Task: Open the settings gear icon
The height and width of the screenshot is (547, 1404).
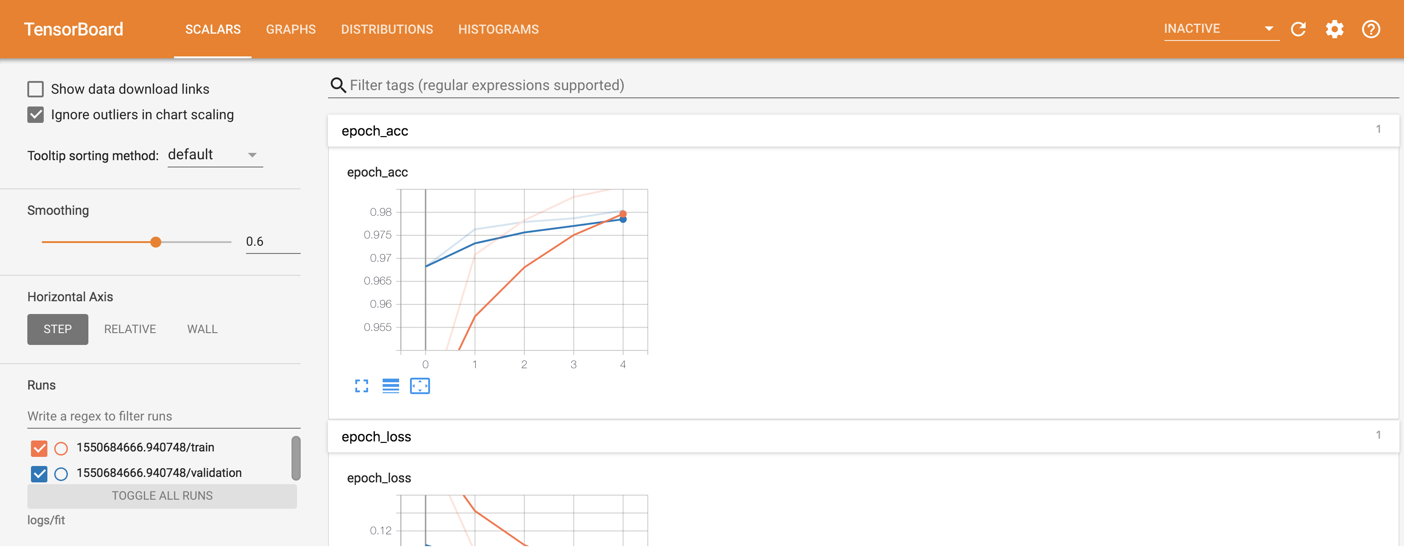Action: tap(1334, 29)
